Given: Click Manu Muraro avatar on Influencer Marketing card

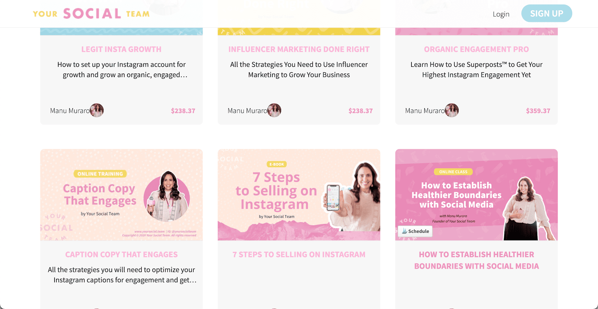Looking at the screenshot, I should click(274, 110).
